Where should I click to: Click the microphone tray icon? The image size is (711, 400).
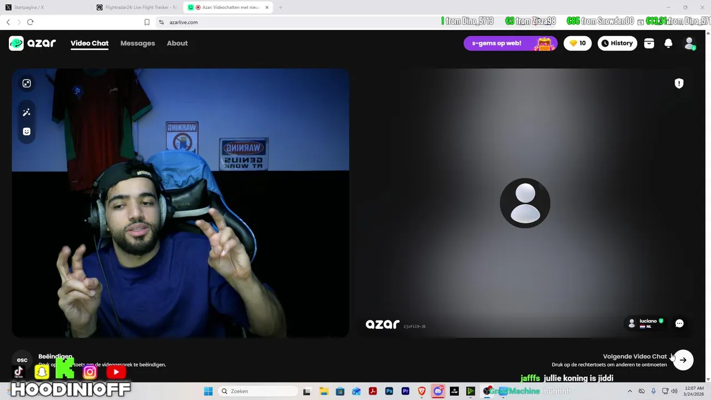click(x=653, y=391)
